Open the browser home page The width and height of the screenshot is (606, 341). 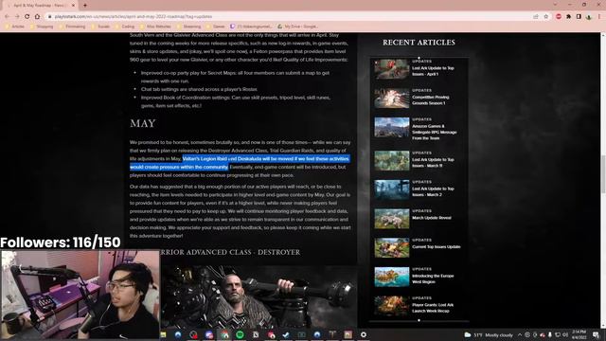(37, 17)
